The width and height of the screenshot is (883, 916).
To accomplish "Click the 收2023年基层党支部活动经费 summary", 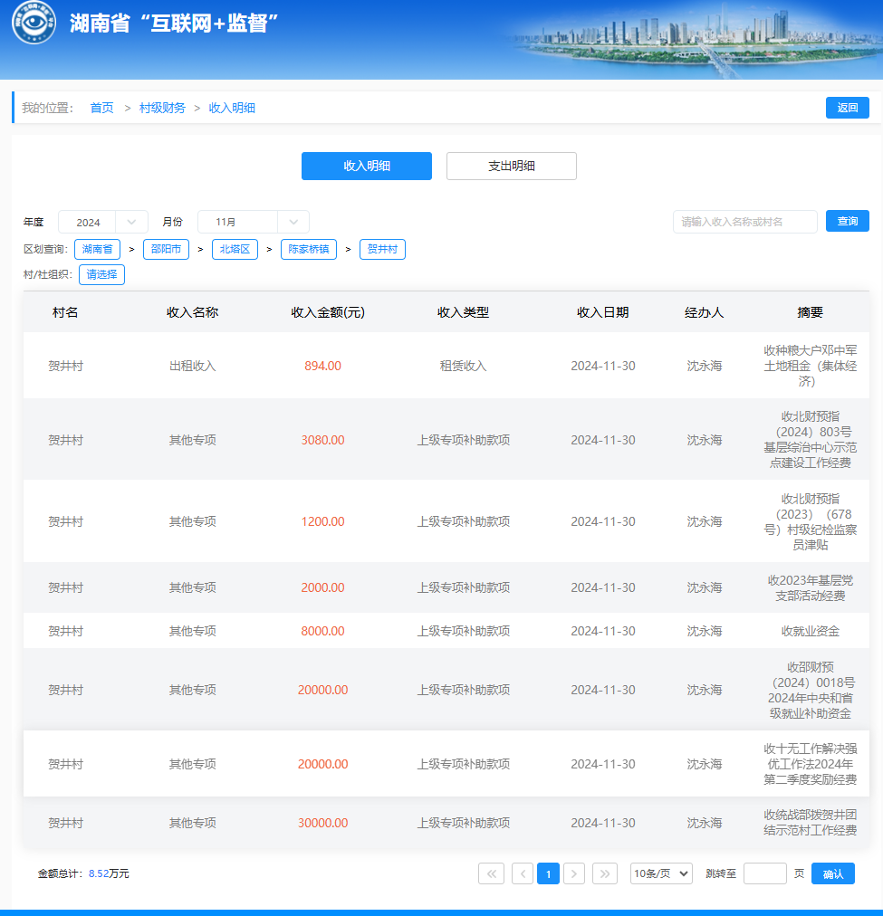I will (810, 587).
